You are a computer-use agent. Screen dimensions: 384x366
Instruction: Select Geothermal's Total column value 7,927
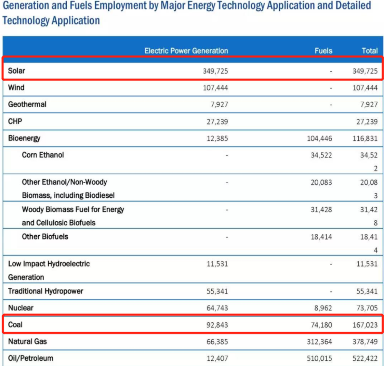(x=369, y=105)
